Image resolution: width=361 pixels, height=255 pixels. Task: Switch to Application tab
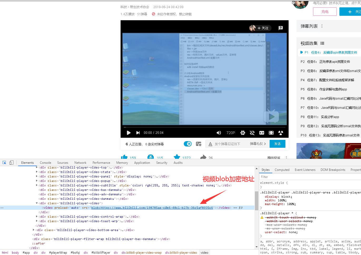(142, 163)
